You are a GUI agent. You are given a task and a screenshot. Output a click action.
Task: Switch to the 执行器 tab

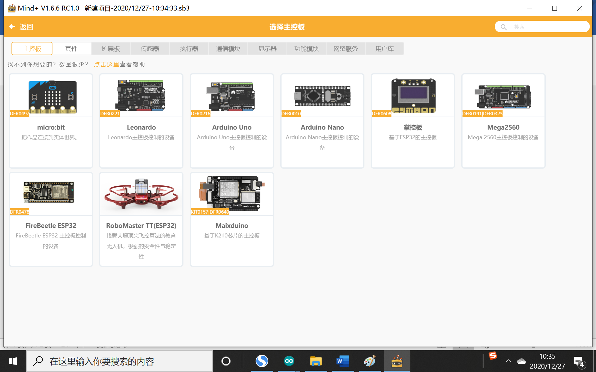pos(189,49)
